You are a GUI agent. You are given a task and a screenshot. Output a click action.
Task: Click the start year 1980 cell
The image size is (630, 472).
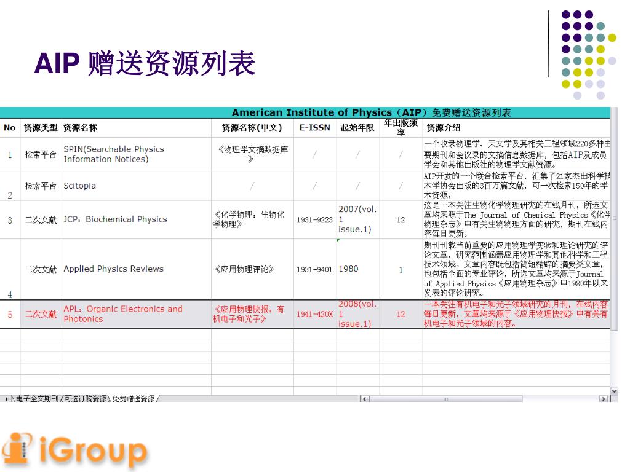(x=357, y=269)
